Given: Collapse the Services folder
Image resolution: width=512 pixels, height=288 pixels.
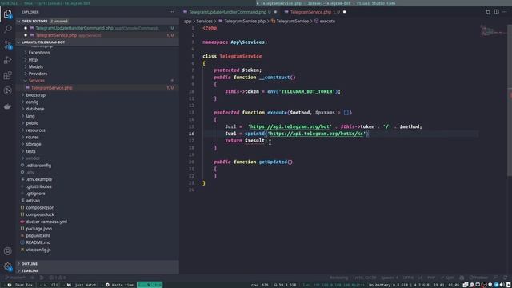Looking at the screenshot, I should [x=36, y=81].
